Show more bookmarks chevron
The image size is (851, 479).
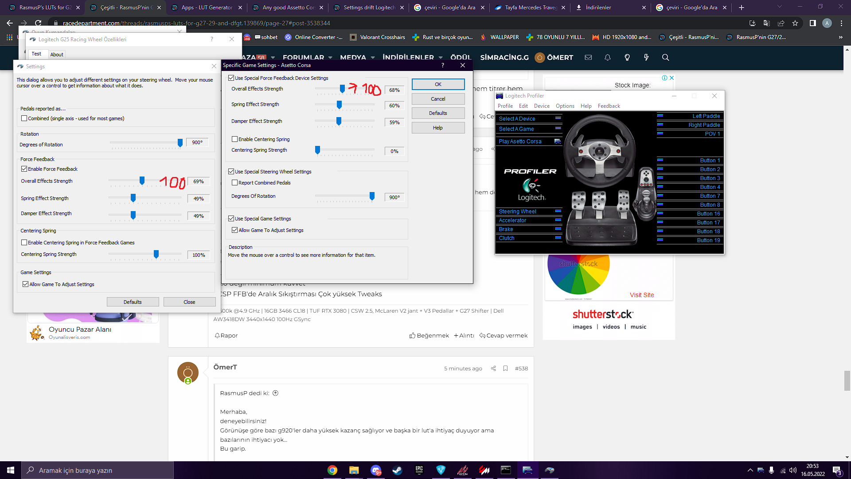(x=841, y=37)
